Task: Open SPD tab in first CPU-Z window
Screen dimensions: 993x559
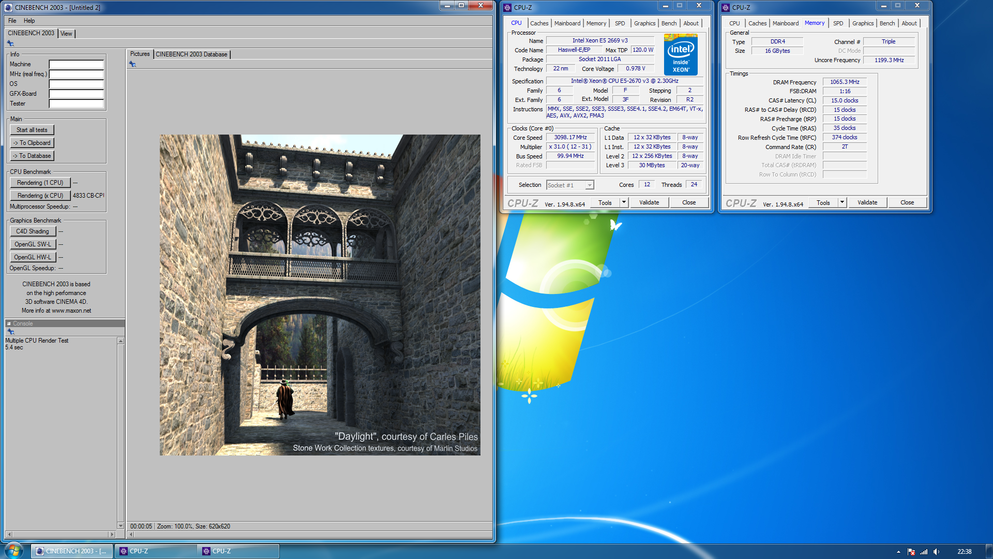Action: [620, 23]
